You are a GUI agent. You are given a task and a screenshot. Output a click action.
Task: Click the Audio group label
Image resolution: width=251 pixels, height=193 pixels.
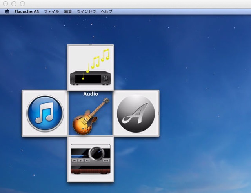91,94
